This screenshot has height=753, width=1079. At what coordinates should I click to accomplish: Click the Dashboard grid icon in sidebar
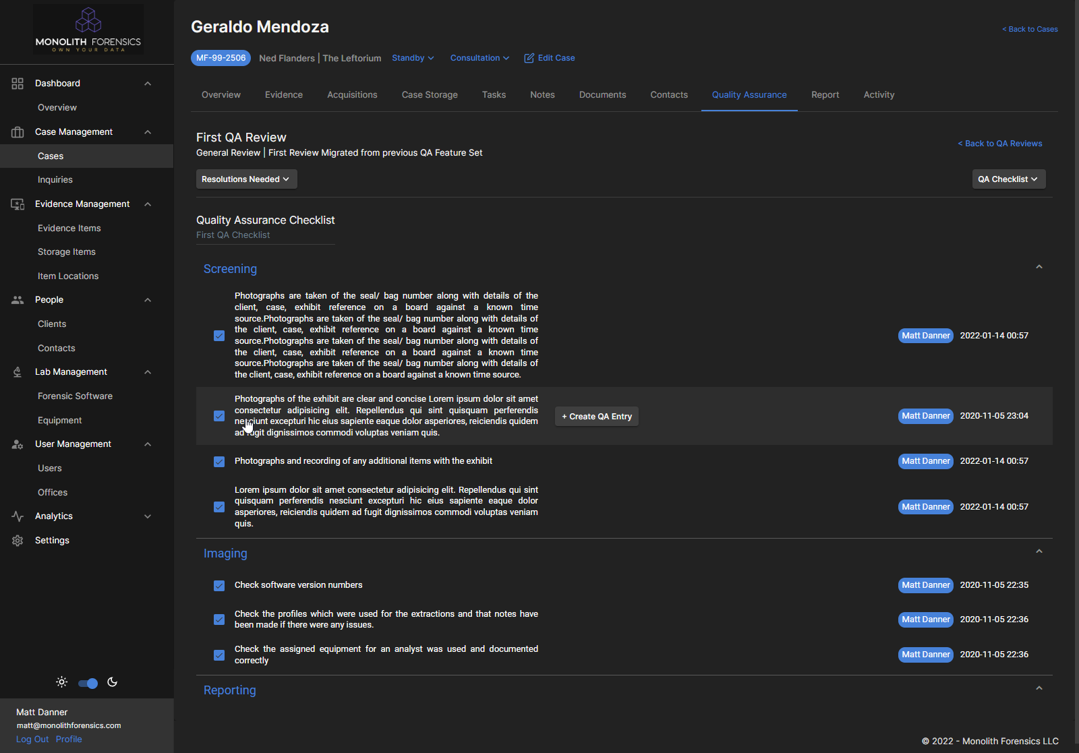click(x=17, y=83)
